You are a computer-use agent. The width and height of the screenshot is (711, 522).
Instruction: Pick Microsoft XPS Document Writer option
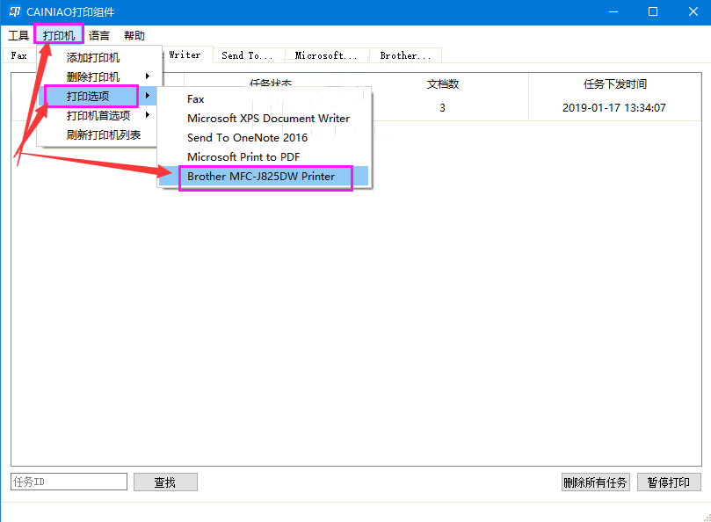(x=268, y=119)
